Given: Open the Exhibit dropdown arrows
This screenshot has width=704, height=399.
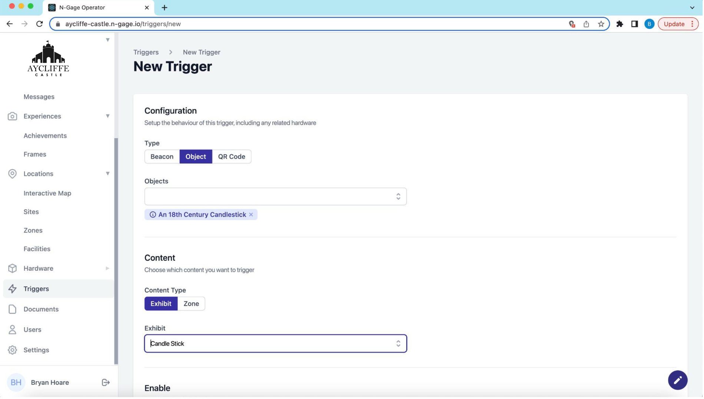Looking at the screenshot, I should click(x=399, y=344).
